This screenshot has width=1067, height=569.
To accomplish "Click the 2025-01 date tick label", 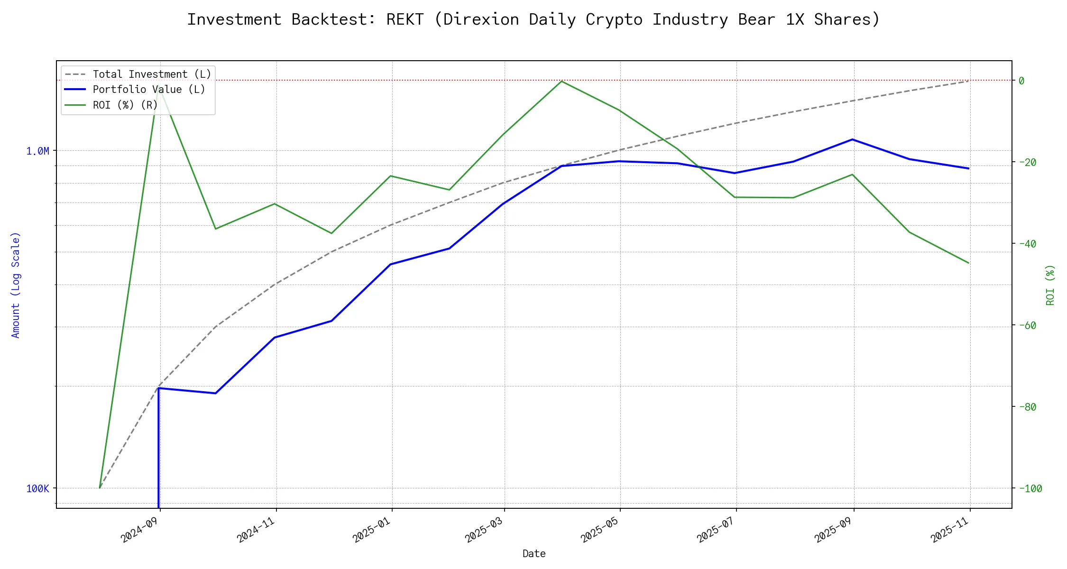I will click(x=372, y=530).
